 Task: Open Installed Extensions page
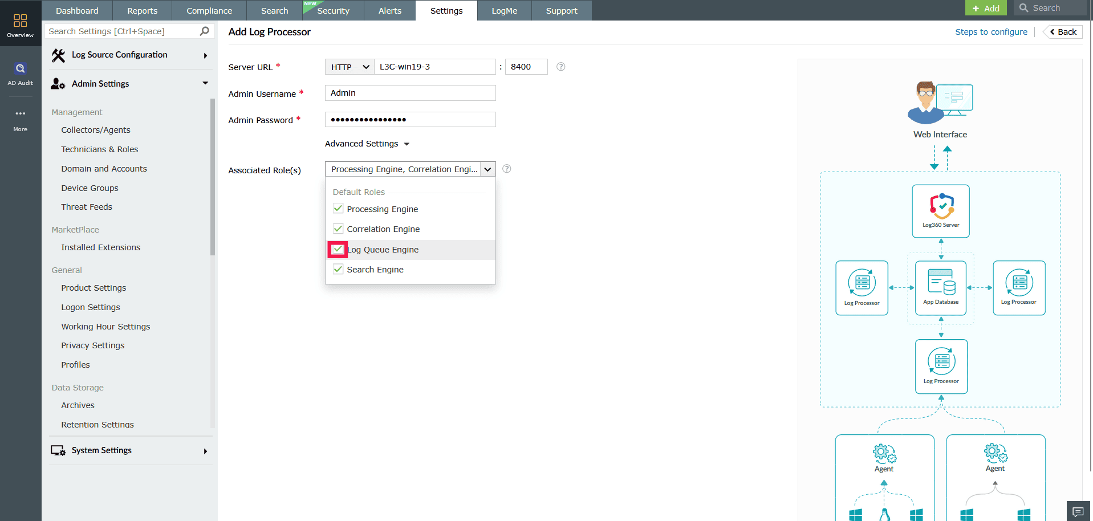(x=101, y=247)
